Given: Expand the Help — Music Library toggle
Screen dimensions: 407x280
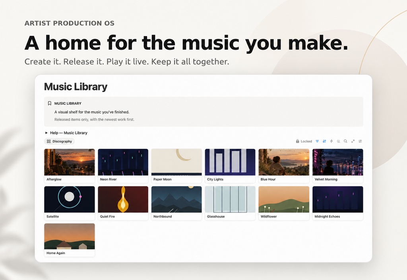Looking at the screenshot, I should (47, 133).
